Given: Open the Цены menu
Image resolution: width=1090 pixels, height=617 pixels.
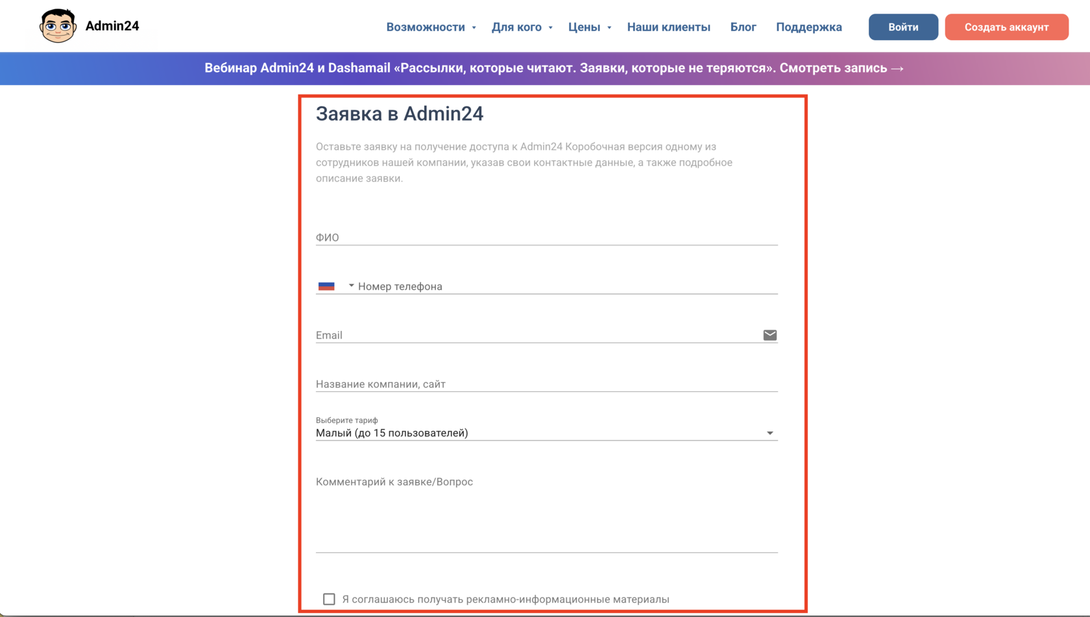Looking at the screenshot, I should (584, 27).
